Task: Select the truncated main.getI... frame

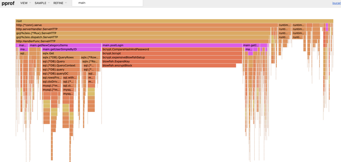Action: point(251,45)
